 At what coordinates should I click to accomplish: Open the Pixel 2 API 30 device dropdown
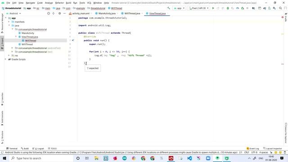point(198,8)
